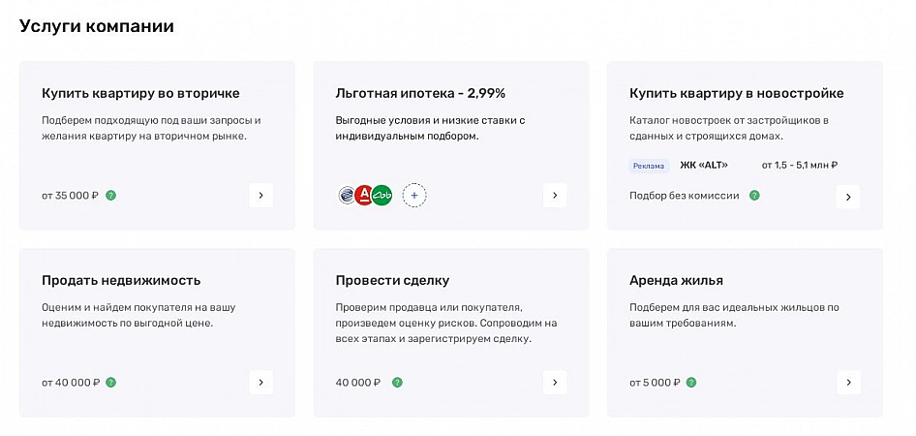
Task: Select the 'Льготная ипотека - 2,99%' title
Action: coord(420,93)
